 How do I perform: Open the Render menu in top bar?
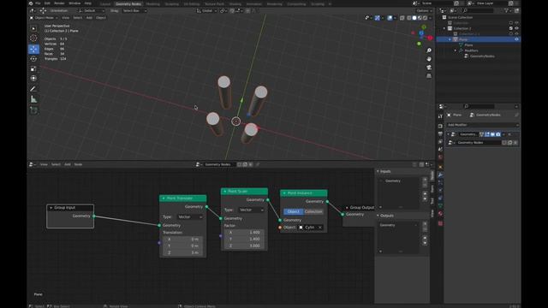[x=59, y=3]
